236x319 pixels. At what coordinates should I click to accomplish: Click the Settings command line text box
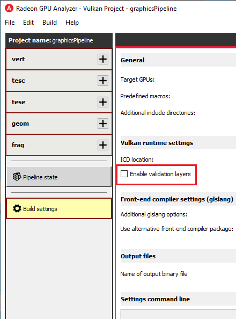[178, 314]
